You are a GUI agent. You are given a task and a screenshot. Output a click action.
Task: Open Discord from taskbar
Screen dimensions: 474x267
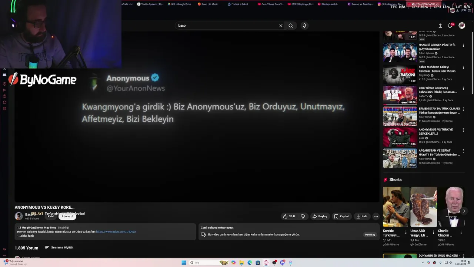click(x=282, y=263)
